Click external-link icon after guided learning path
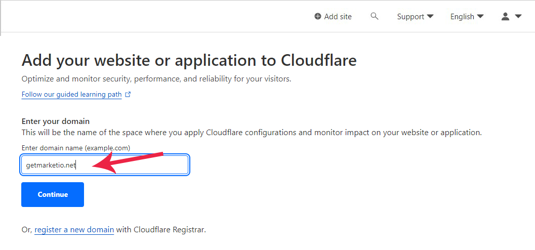Viewport: 535px width, 250px height. point(128,95)
